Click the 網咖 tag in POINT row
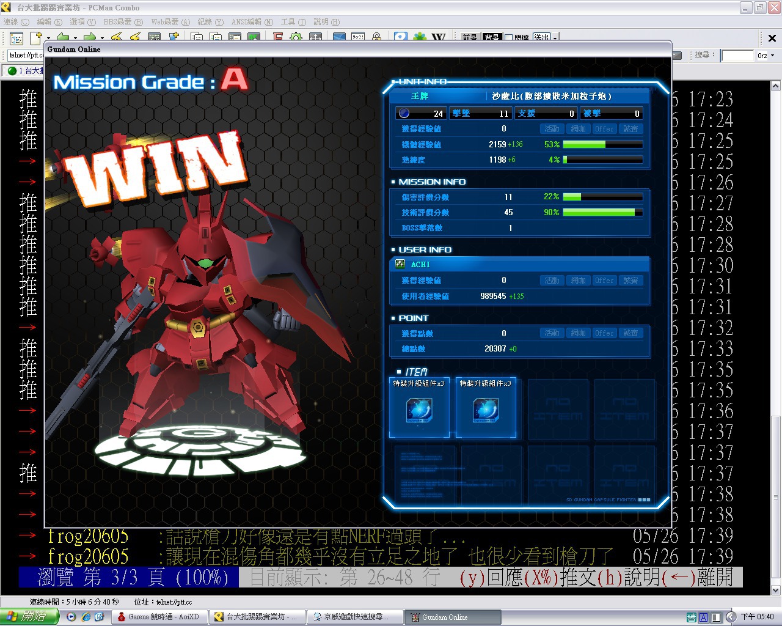 (578, 333)
